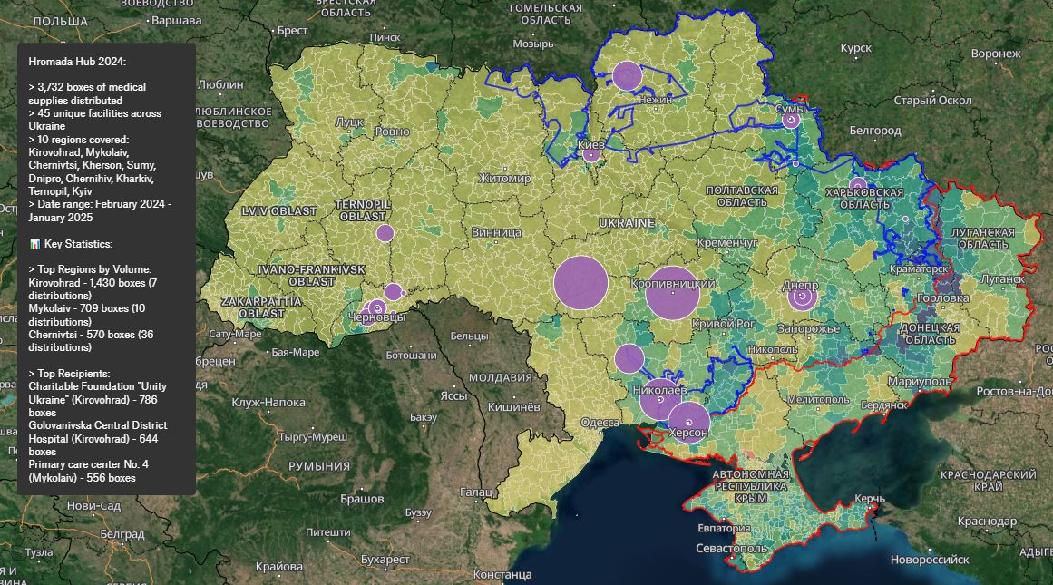
Task: Select the ZAKARPATTIA OBLAST label
Action: point(262,307)
